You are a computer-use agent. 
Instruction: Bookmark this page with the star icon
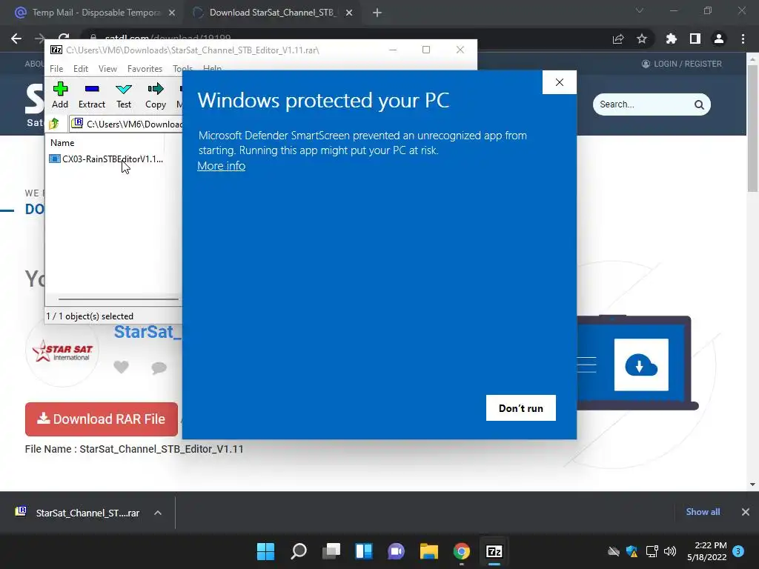(x=642, y=39)
